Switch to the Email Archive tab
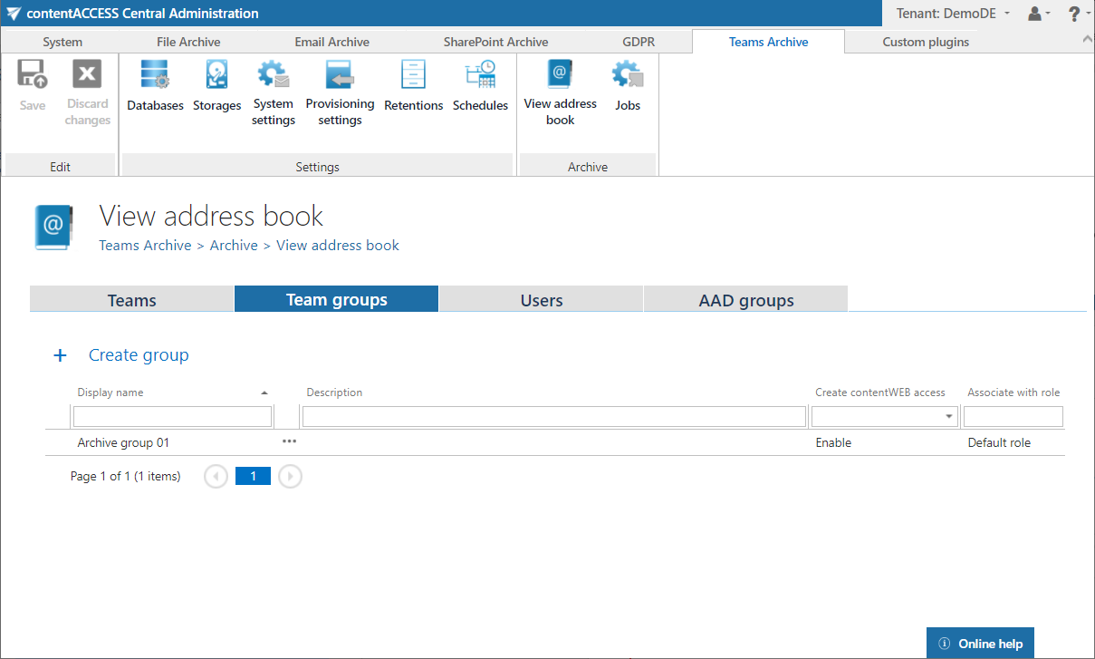1095x659 pixels. point(331,42)
